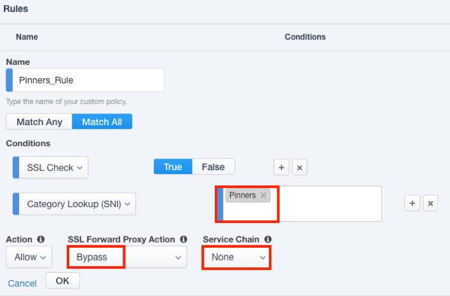Select the Match Any option
Screen dimensions: 450x296
pyautogui.click(x=39, y=121)
